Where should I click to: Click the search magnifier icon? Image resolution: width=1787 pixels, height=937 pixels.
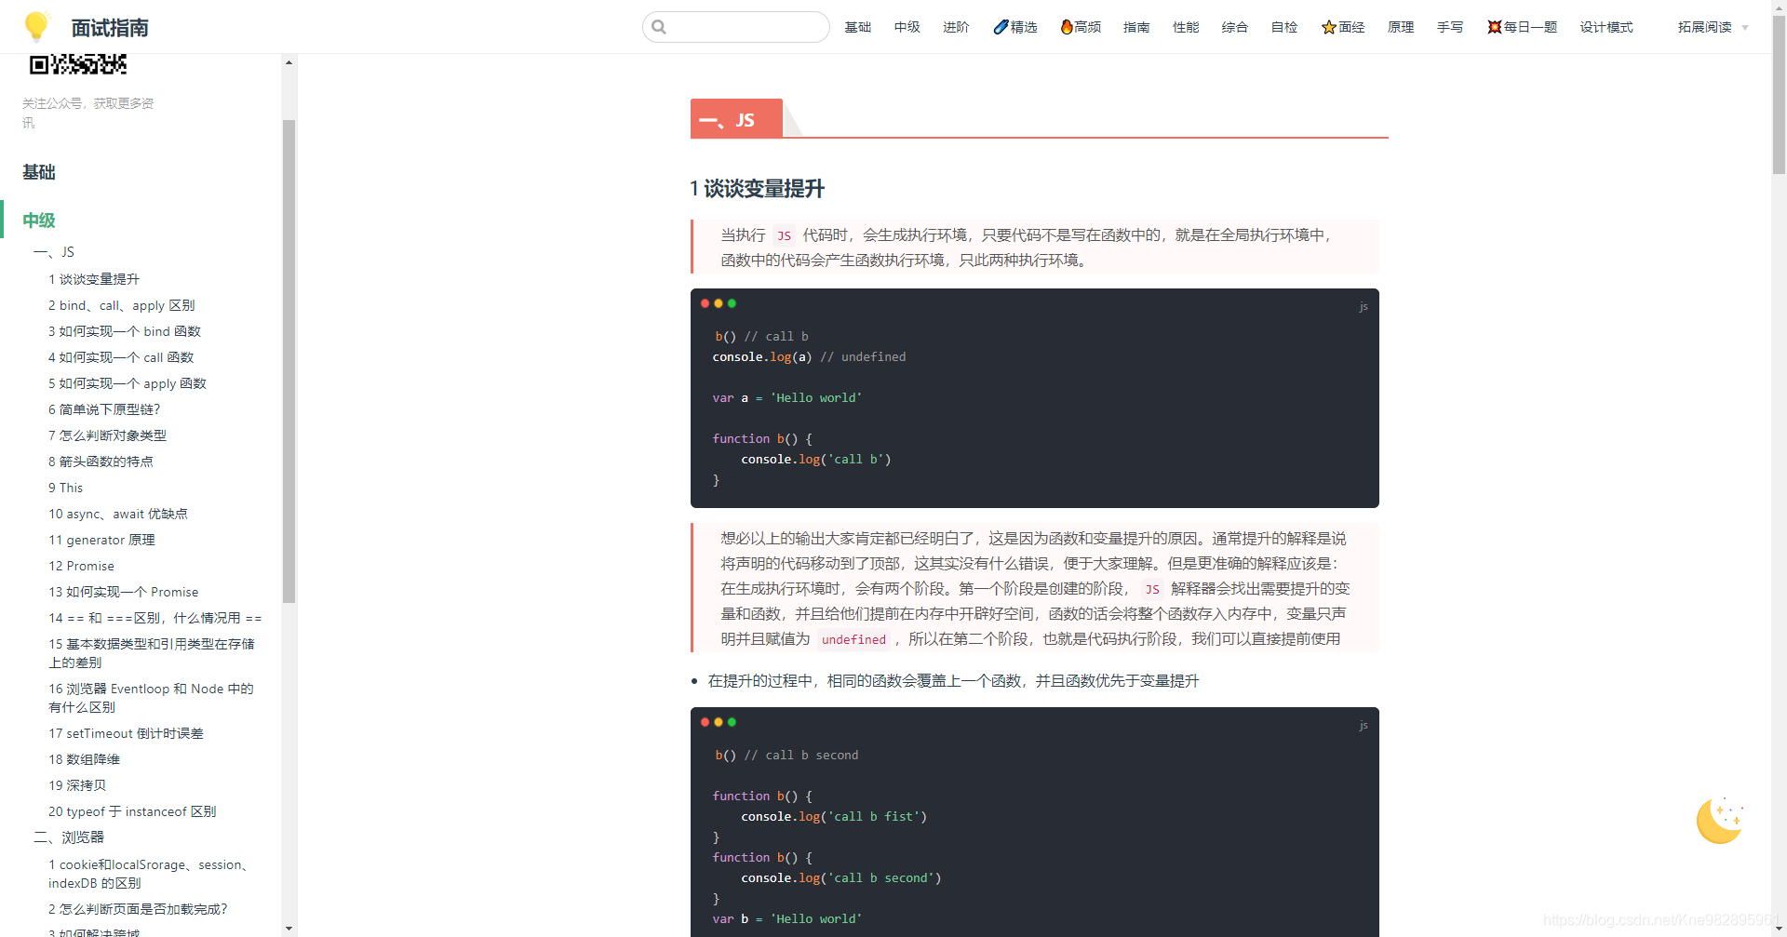[659, 27]
